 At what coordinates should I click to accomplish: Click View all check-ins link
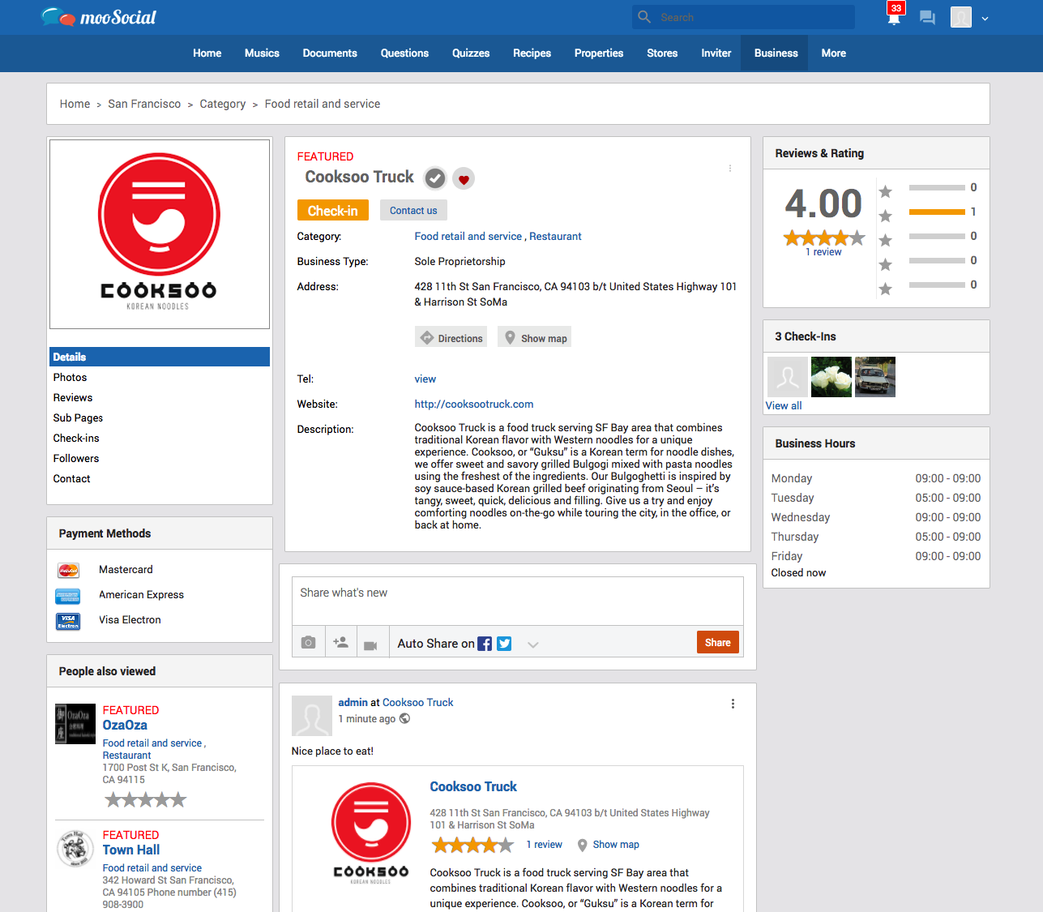(784, 405)
